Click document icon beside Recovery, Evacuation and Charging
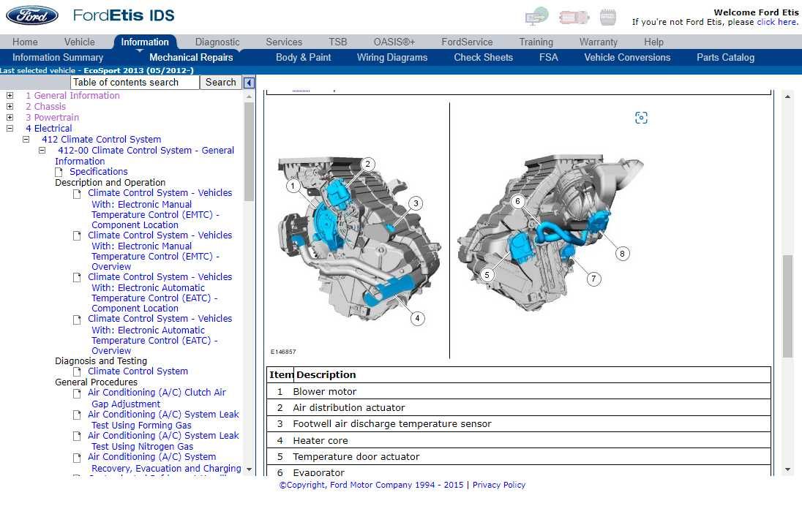802x506 pixels. pyautogui.click(x=77, y=458)
